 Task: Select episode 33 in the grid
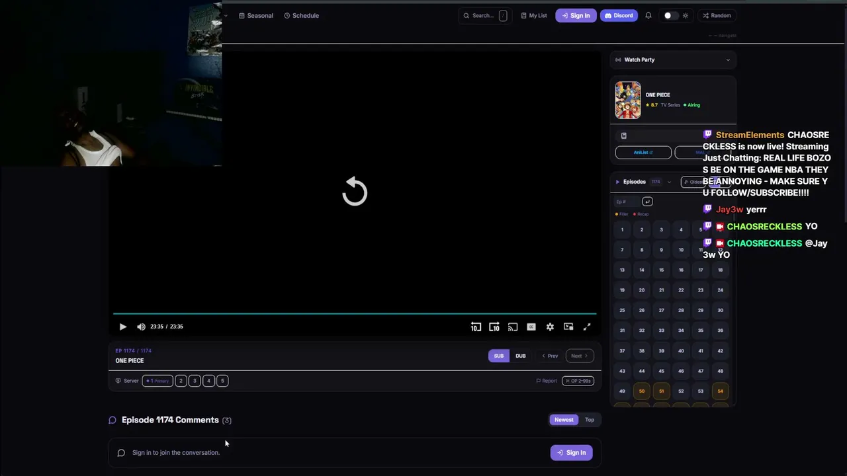661,331
